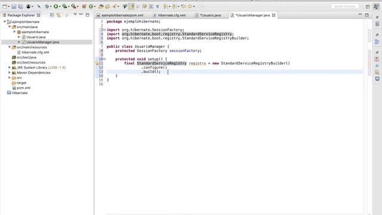Click the Coverage run icon
Image resolution: width=382 pixels, height=215 pixels.
tap(64, 7)
